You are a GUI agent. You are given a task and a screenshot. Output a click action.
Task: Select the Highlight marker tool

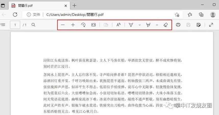click(148, 25)
